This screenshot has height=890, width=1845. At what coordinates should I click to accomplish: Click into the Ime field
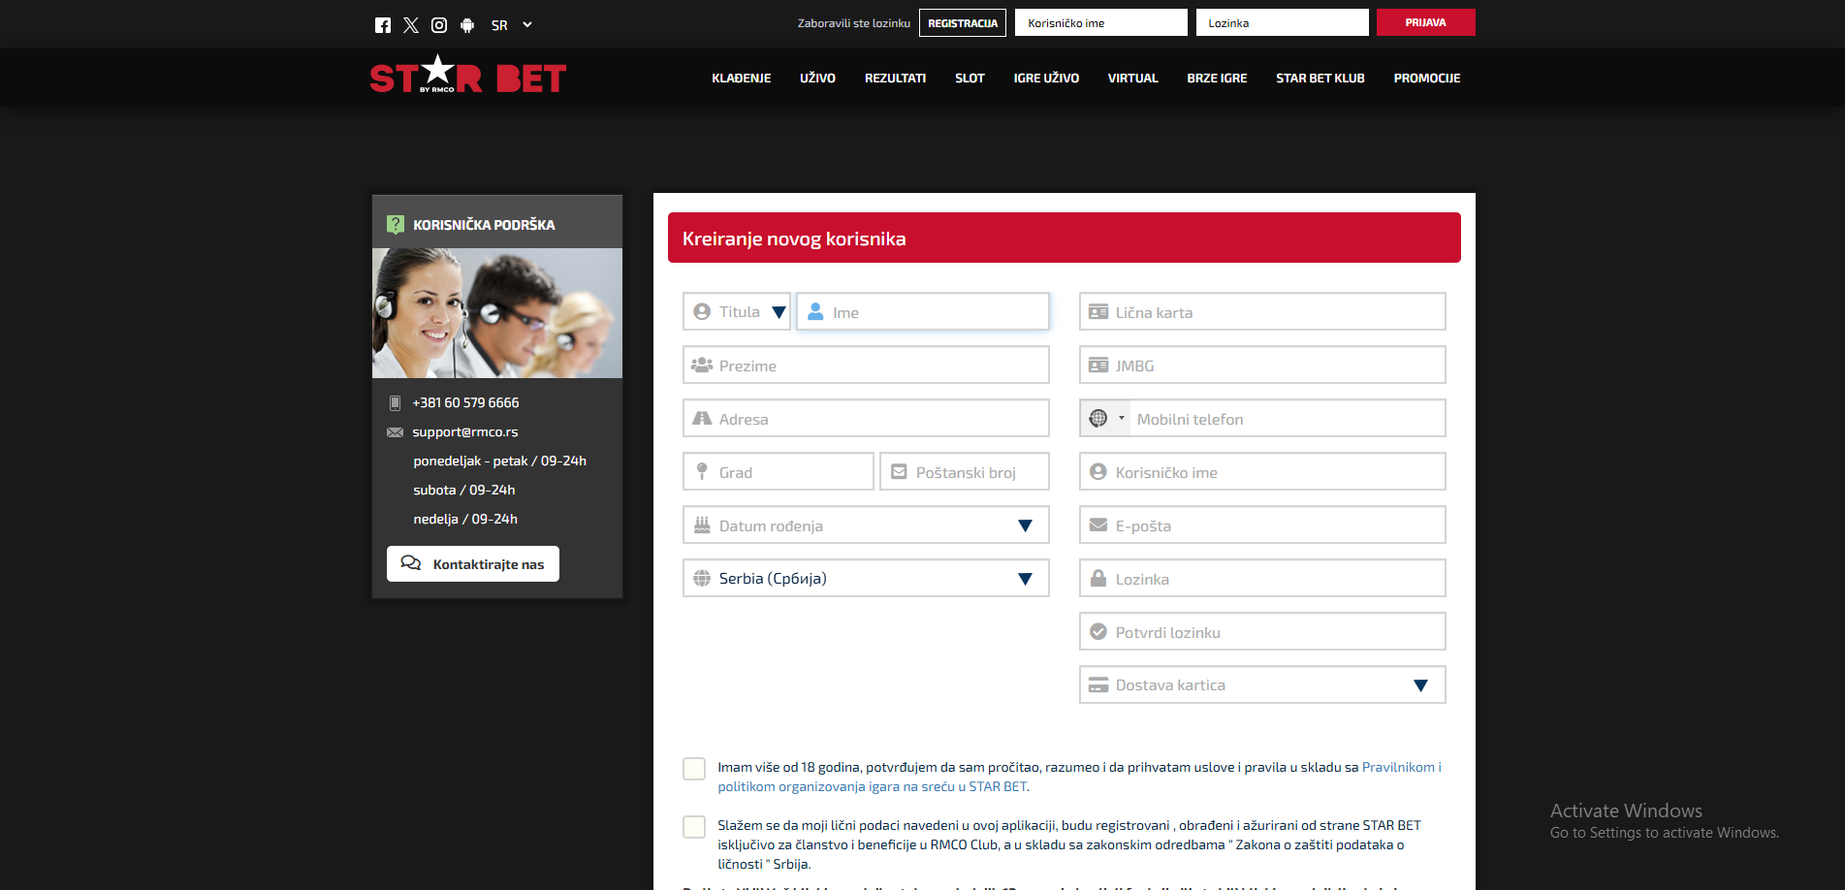pos(923,311)
